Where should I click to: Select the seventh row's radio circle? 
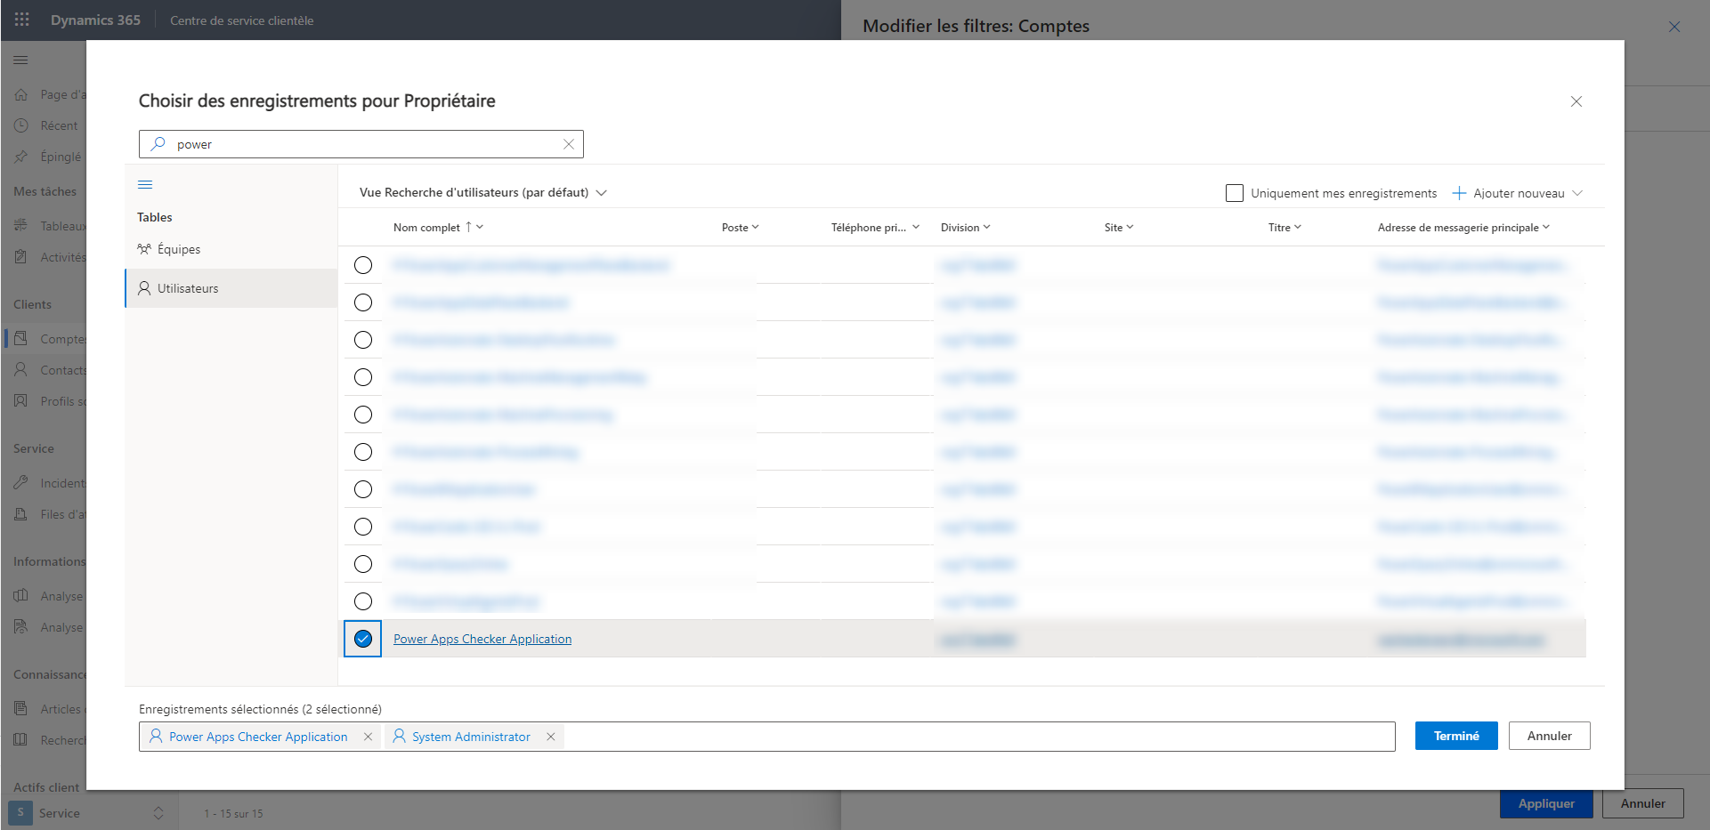[363, 489]
